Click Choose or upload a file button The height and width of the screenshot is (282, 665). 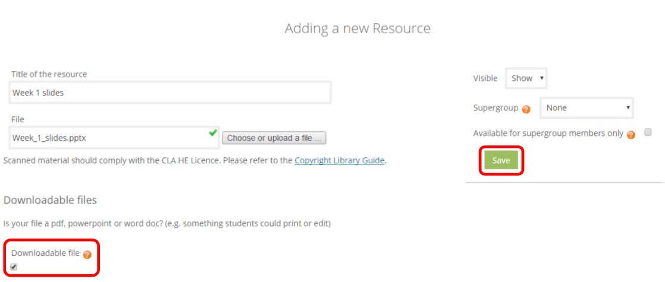[x=274, y=138]
